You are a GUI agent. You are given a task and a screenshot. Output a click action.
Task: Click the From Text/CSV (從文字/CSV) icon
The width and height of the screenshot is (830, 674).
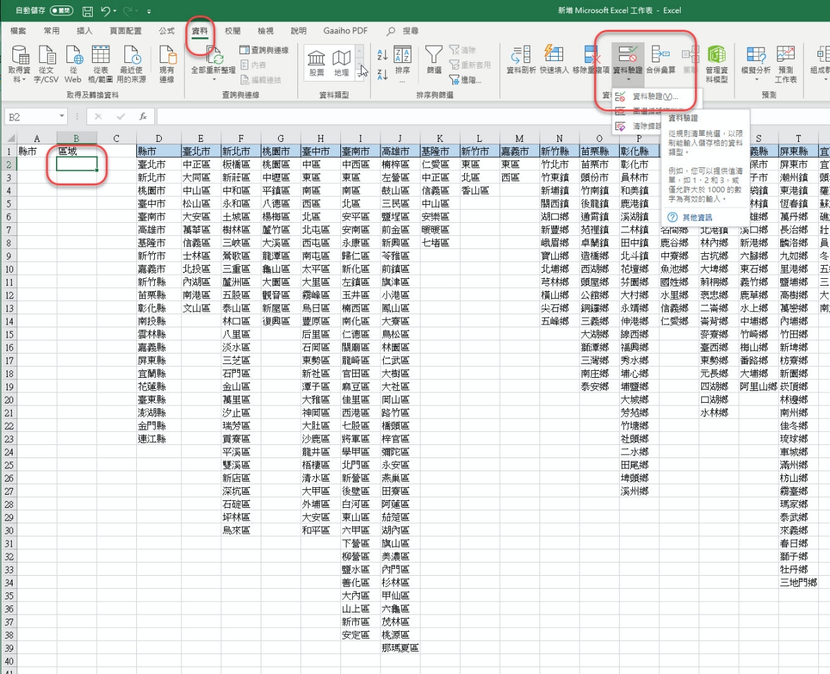47,62
